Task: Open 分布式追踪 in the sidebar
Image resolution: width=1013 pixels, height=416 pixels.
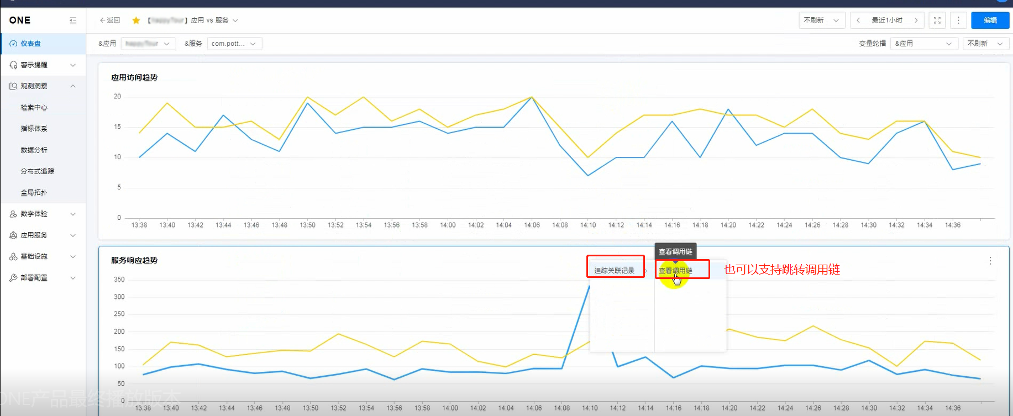Action: [38, 171]
